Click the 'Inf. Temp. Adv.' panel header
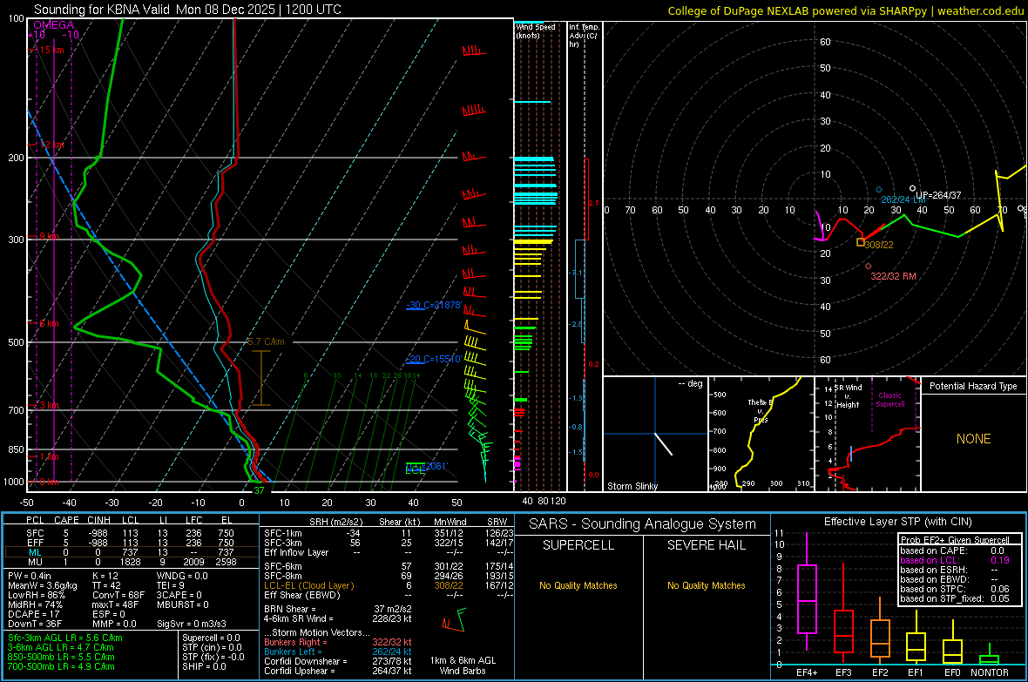1028x682 pixels. (584, 36)
